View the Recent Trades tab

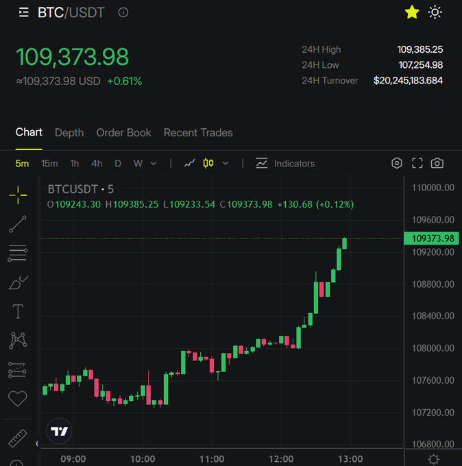coord(198,133)
